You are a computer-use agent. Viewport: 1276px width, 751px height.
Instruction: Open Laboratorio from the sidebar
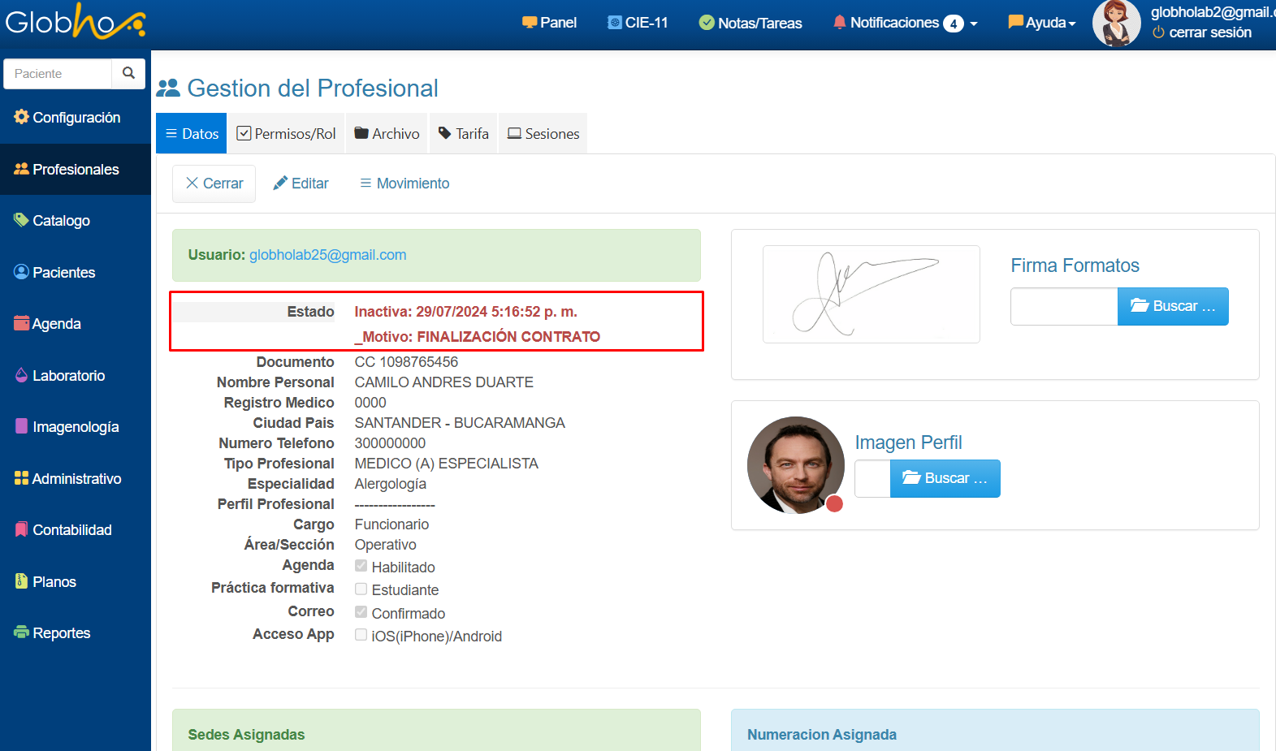pos(60,376)
